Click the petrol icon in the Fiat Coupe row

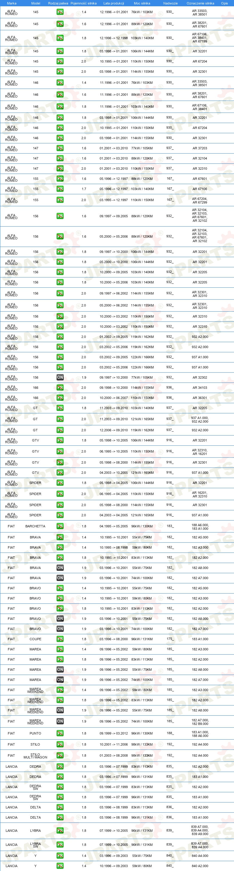(x=60, y=639)
